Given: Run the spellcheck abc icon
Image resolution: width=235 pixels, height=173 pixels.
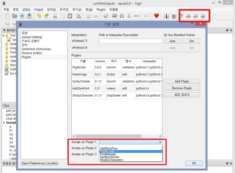Looking at the screenshot, I should 182,16.
